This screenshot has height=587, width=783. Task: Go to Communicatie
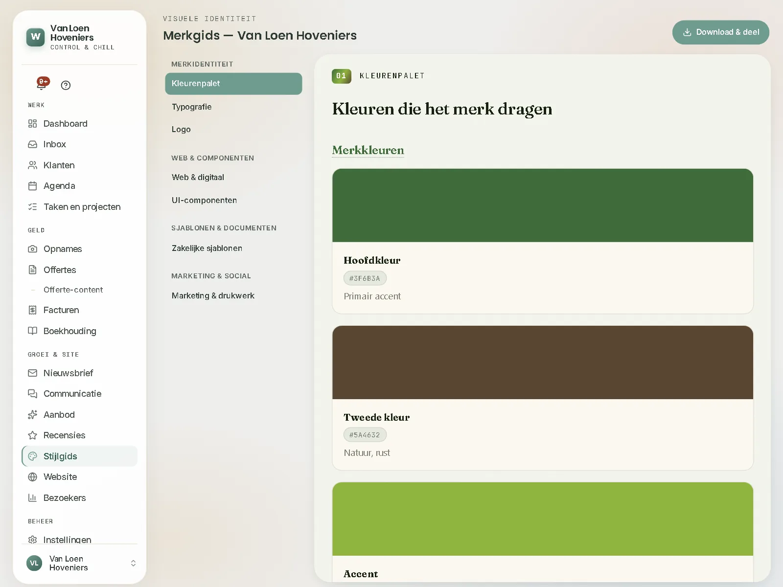coord(80,394)
